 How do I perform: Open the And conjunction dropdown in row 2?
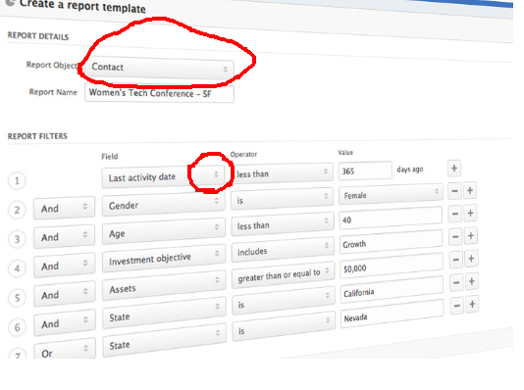pos(64,208)
